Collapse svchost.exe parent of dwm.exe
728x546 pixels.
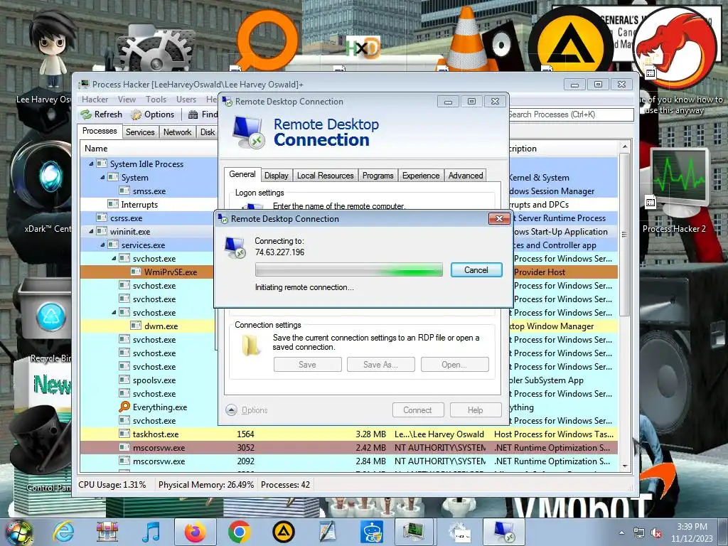[x=114, y=313]
